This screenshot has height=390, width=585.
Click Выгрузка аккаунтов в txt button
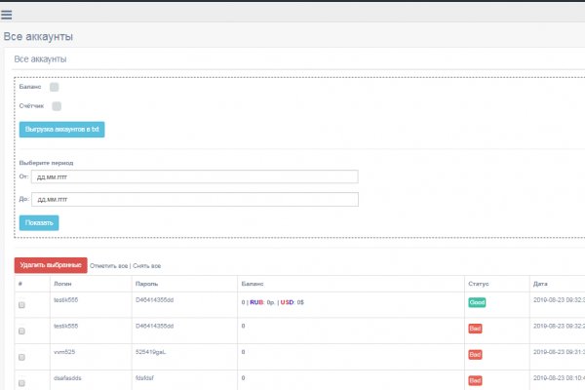[62, 129]
